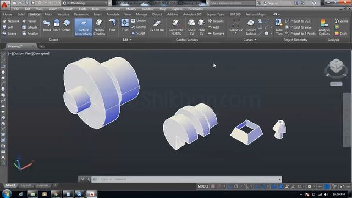
Task: Click Project to View
Action: [x=298, y=27]
